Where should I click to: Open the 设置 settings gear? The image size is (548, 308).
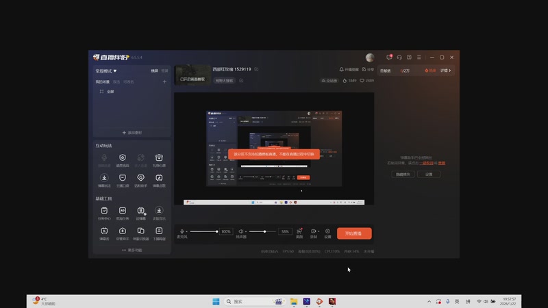pyautogui.click(x=327, y=233)
